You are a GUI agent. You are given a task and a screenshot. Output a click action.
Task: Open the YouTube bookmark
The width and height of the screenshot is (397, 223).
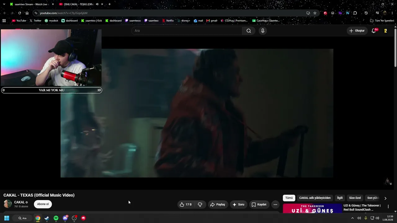19,21
